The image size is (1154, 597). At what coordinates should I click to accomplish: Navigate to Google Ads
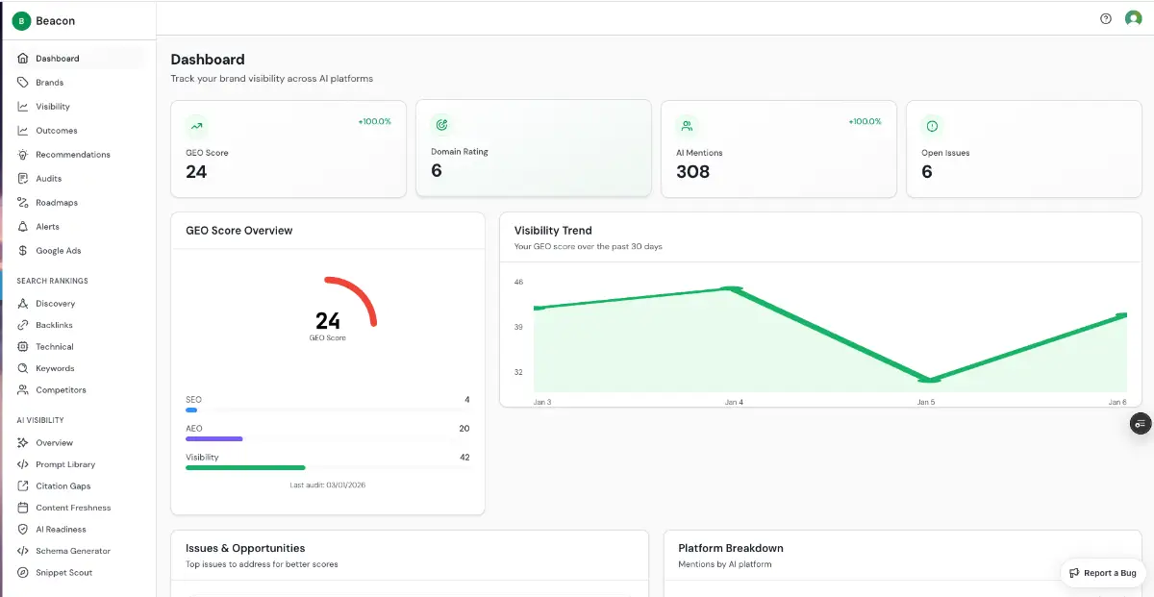(x=58, y=251)
